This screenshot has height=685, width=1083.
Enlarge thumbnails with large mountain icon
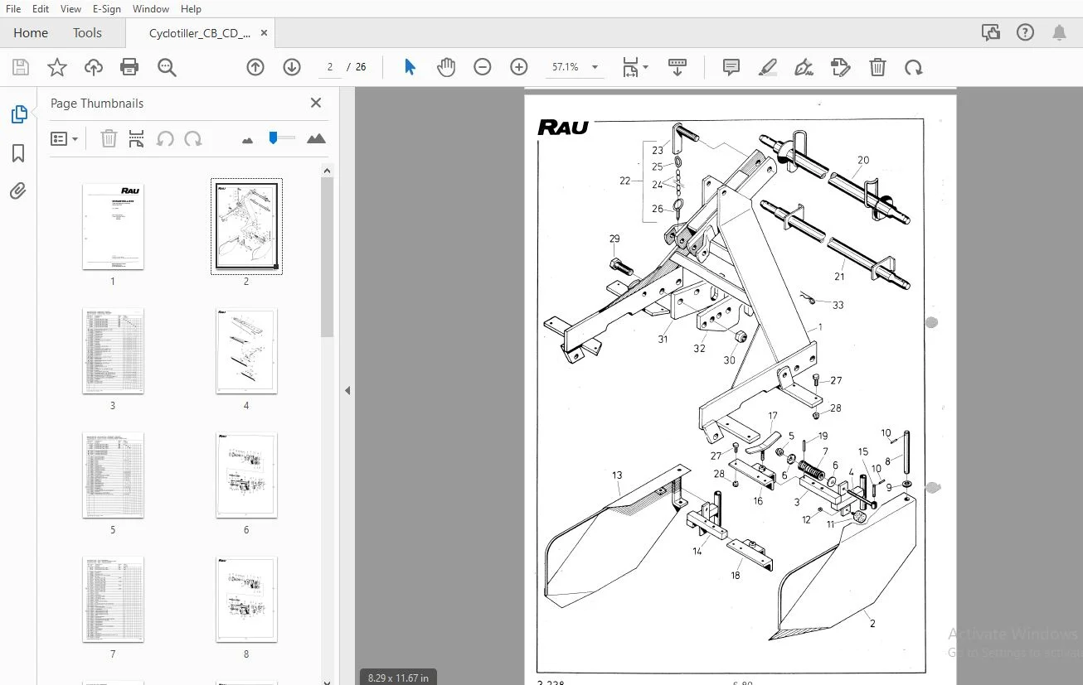(x=316, y=138)
